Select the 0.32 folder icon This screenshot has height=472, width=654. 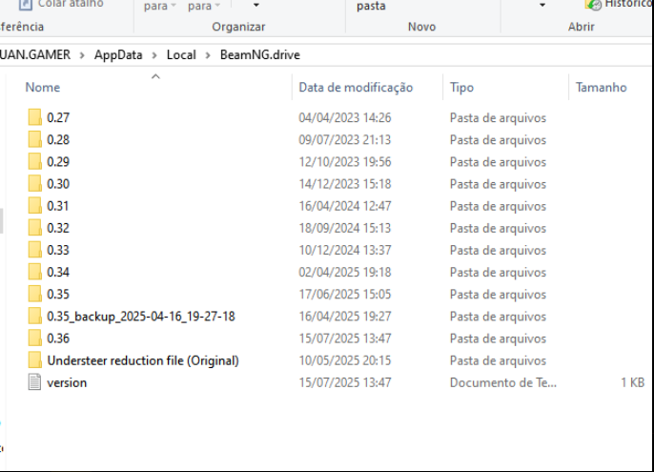pyautogui.click(x=35, y=228)
